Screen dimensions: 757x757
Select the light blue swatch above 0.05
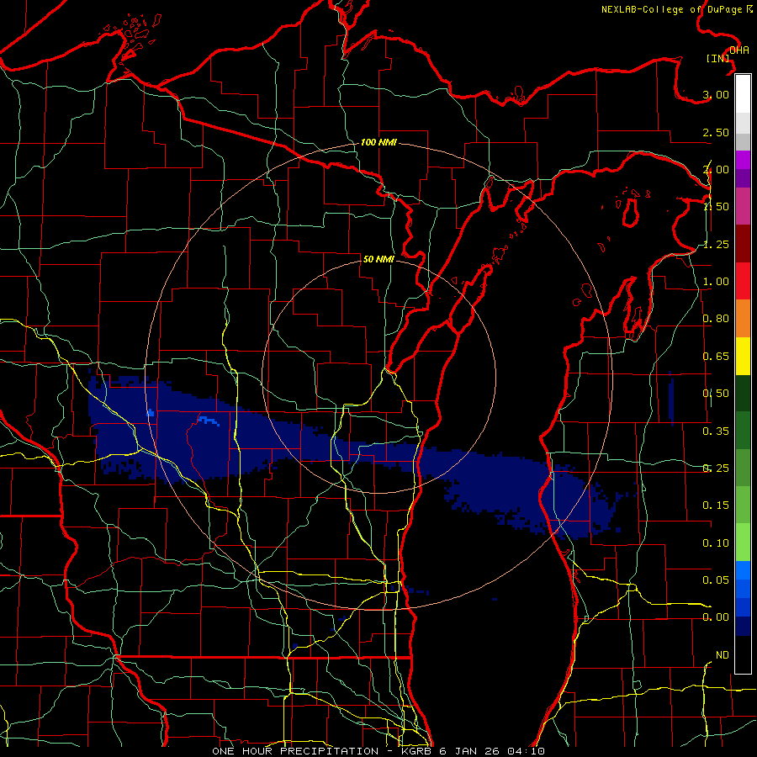pyautogui.click(x=743, y=570)
